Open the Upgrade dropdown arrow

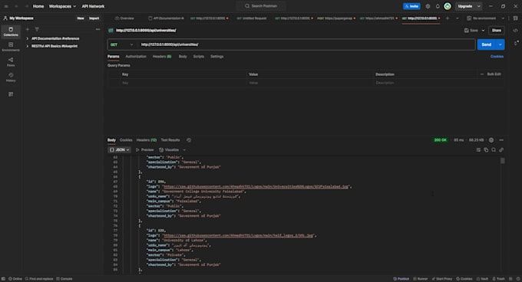(479, 6)
